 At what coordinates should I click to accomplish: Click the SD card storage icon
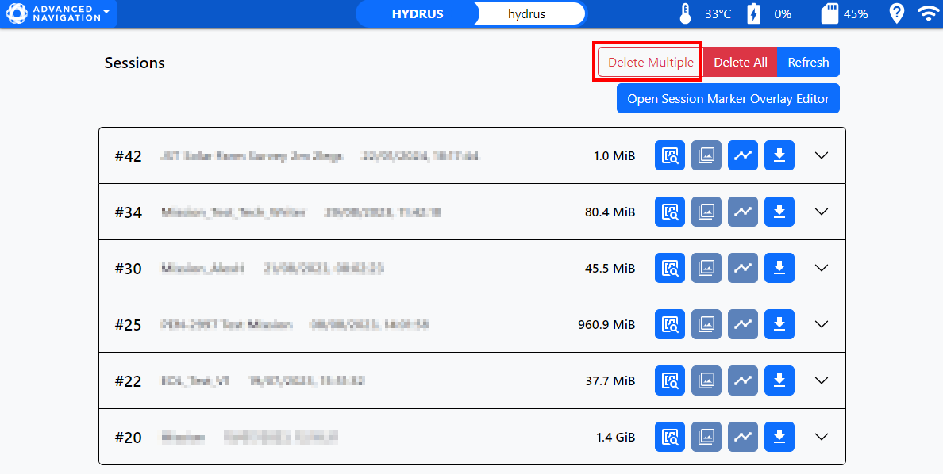click(x=829, y=13)
